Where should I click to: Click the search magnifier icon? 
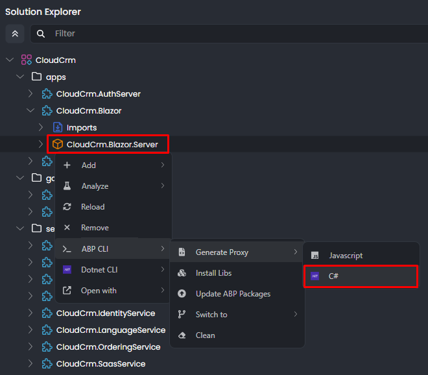click(42, 34)
